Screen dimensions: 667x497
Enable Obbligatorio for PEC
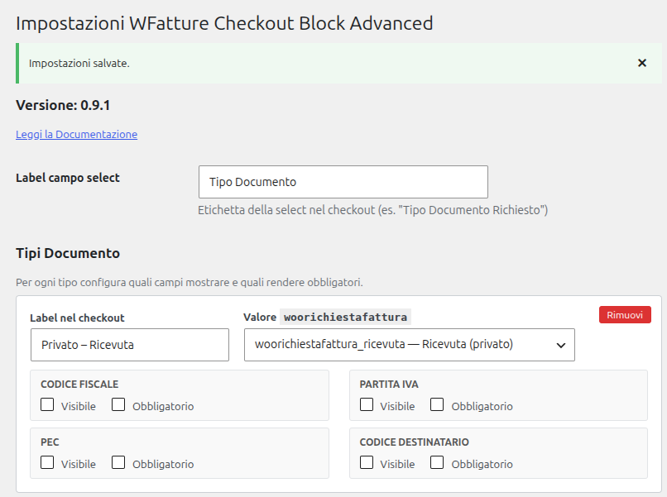click(x=118, y=462)
